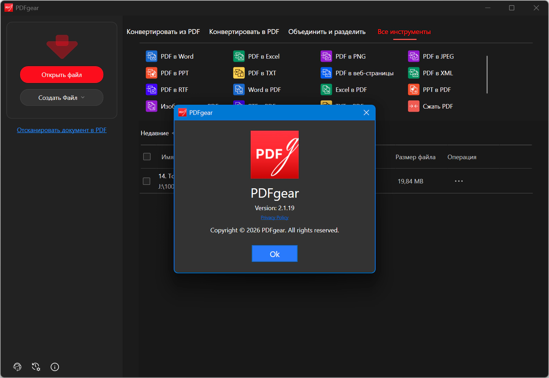Image resolution: width=549 pixels, height=378 pixels.
Task: Launch the PDF в Word converter
Action: pyautogui.click(x=170, y=56)
